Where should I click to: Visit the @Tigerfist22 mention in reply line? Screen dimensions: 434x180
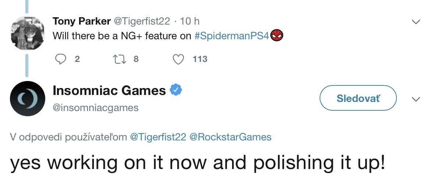[157, 137]
